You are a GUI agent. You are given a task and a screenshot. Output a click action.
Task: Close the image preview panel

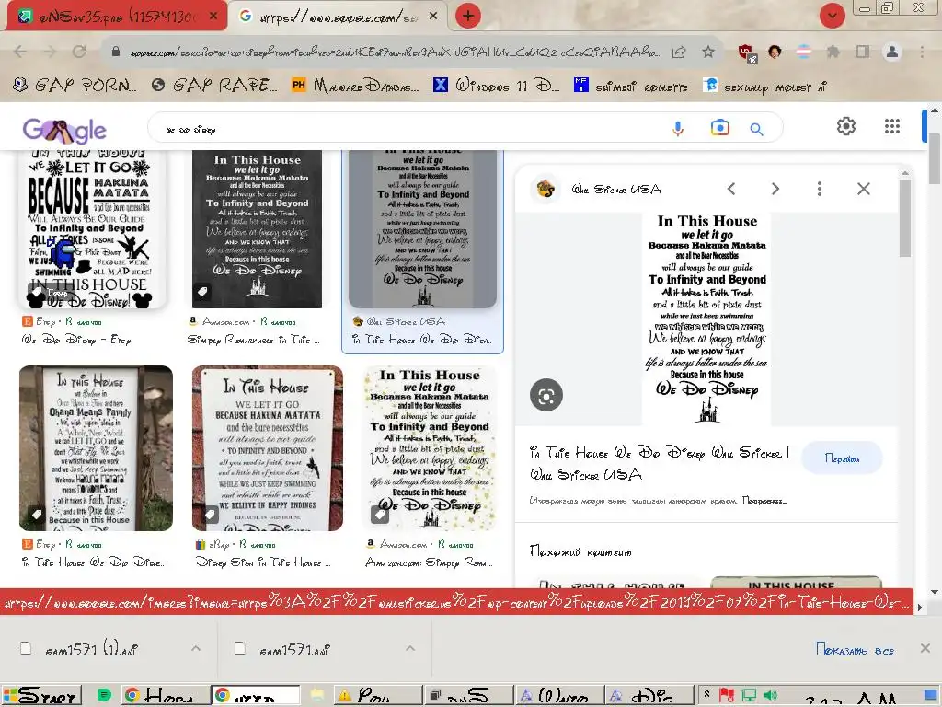[863, 189]
